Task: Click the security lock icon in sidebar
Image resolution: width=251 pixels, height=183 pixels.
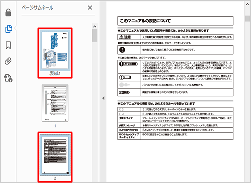Action: [x=8, y=13]
